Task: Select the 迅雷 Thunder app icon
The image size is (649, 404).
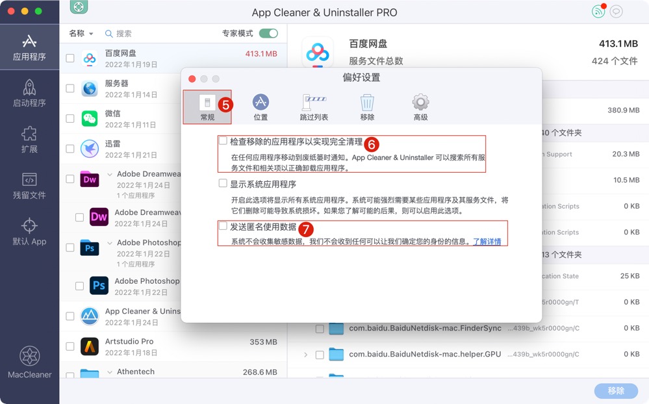Action: 90,149
